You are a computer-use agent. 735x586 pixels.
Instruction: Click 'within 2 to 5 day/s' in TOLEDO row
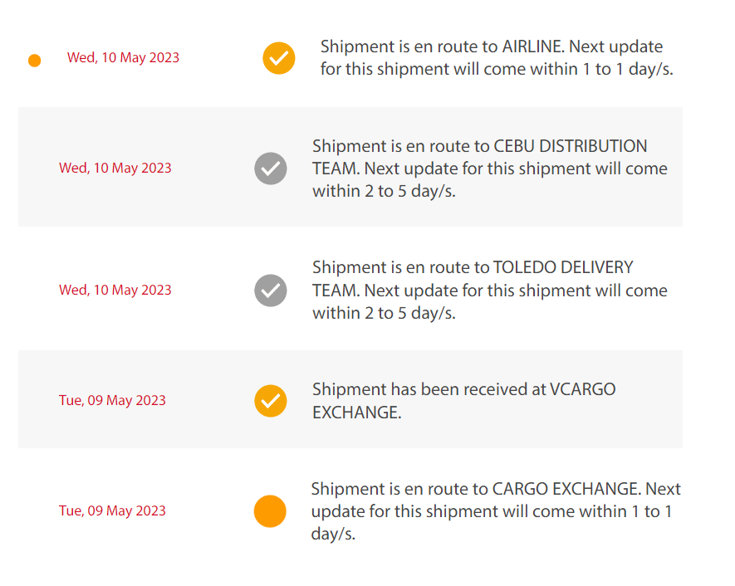coord(384,313)
